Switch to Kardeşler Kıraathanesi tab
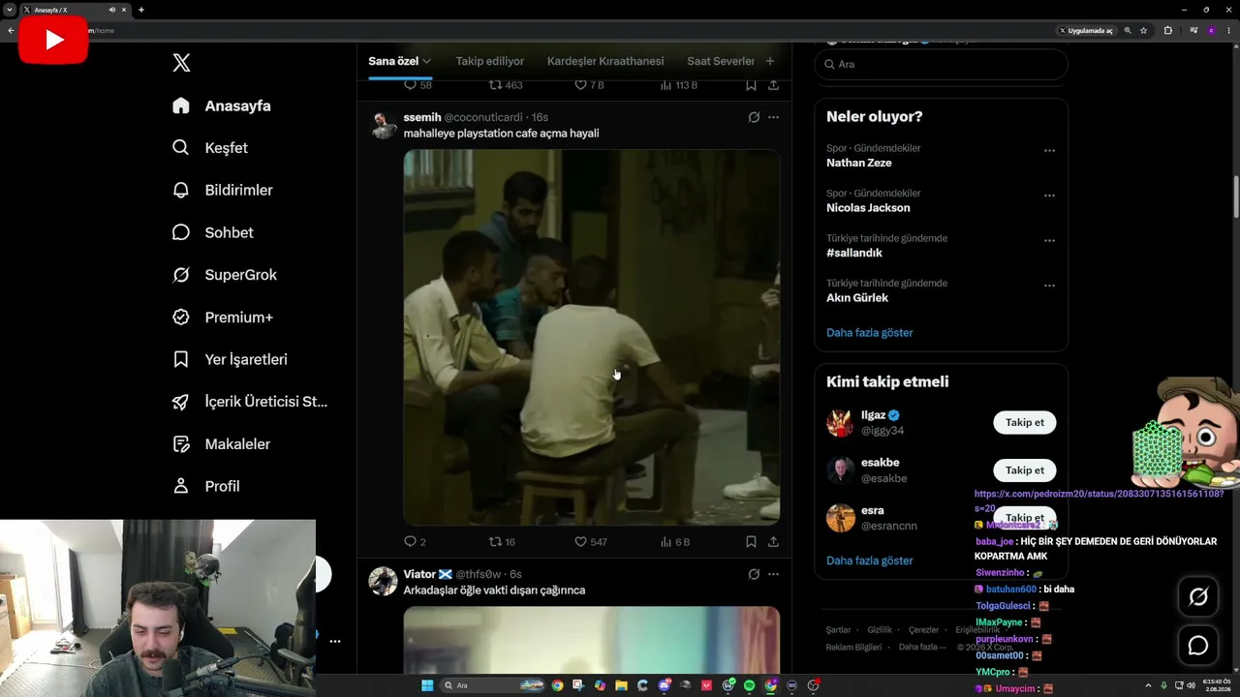 605,61
